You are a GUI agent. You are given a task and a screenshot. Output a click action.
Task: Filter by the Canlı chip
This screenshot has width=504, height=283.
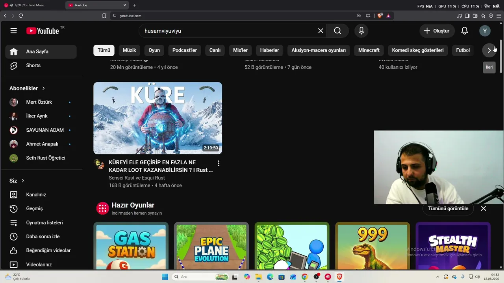[x=215, y=50]
